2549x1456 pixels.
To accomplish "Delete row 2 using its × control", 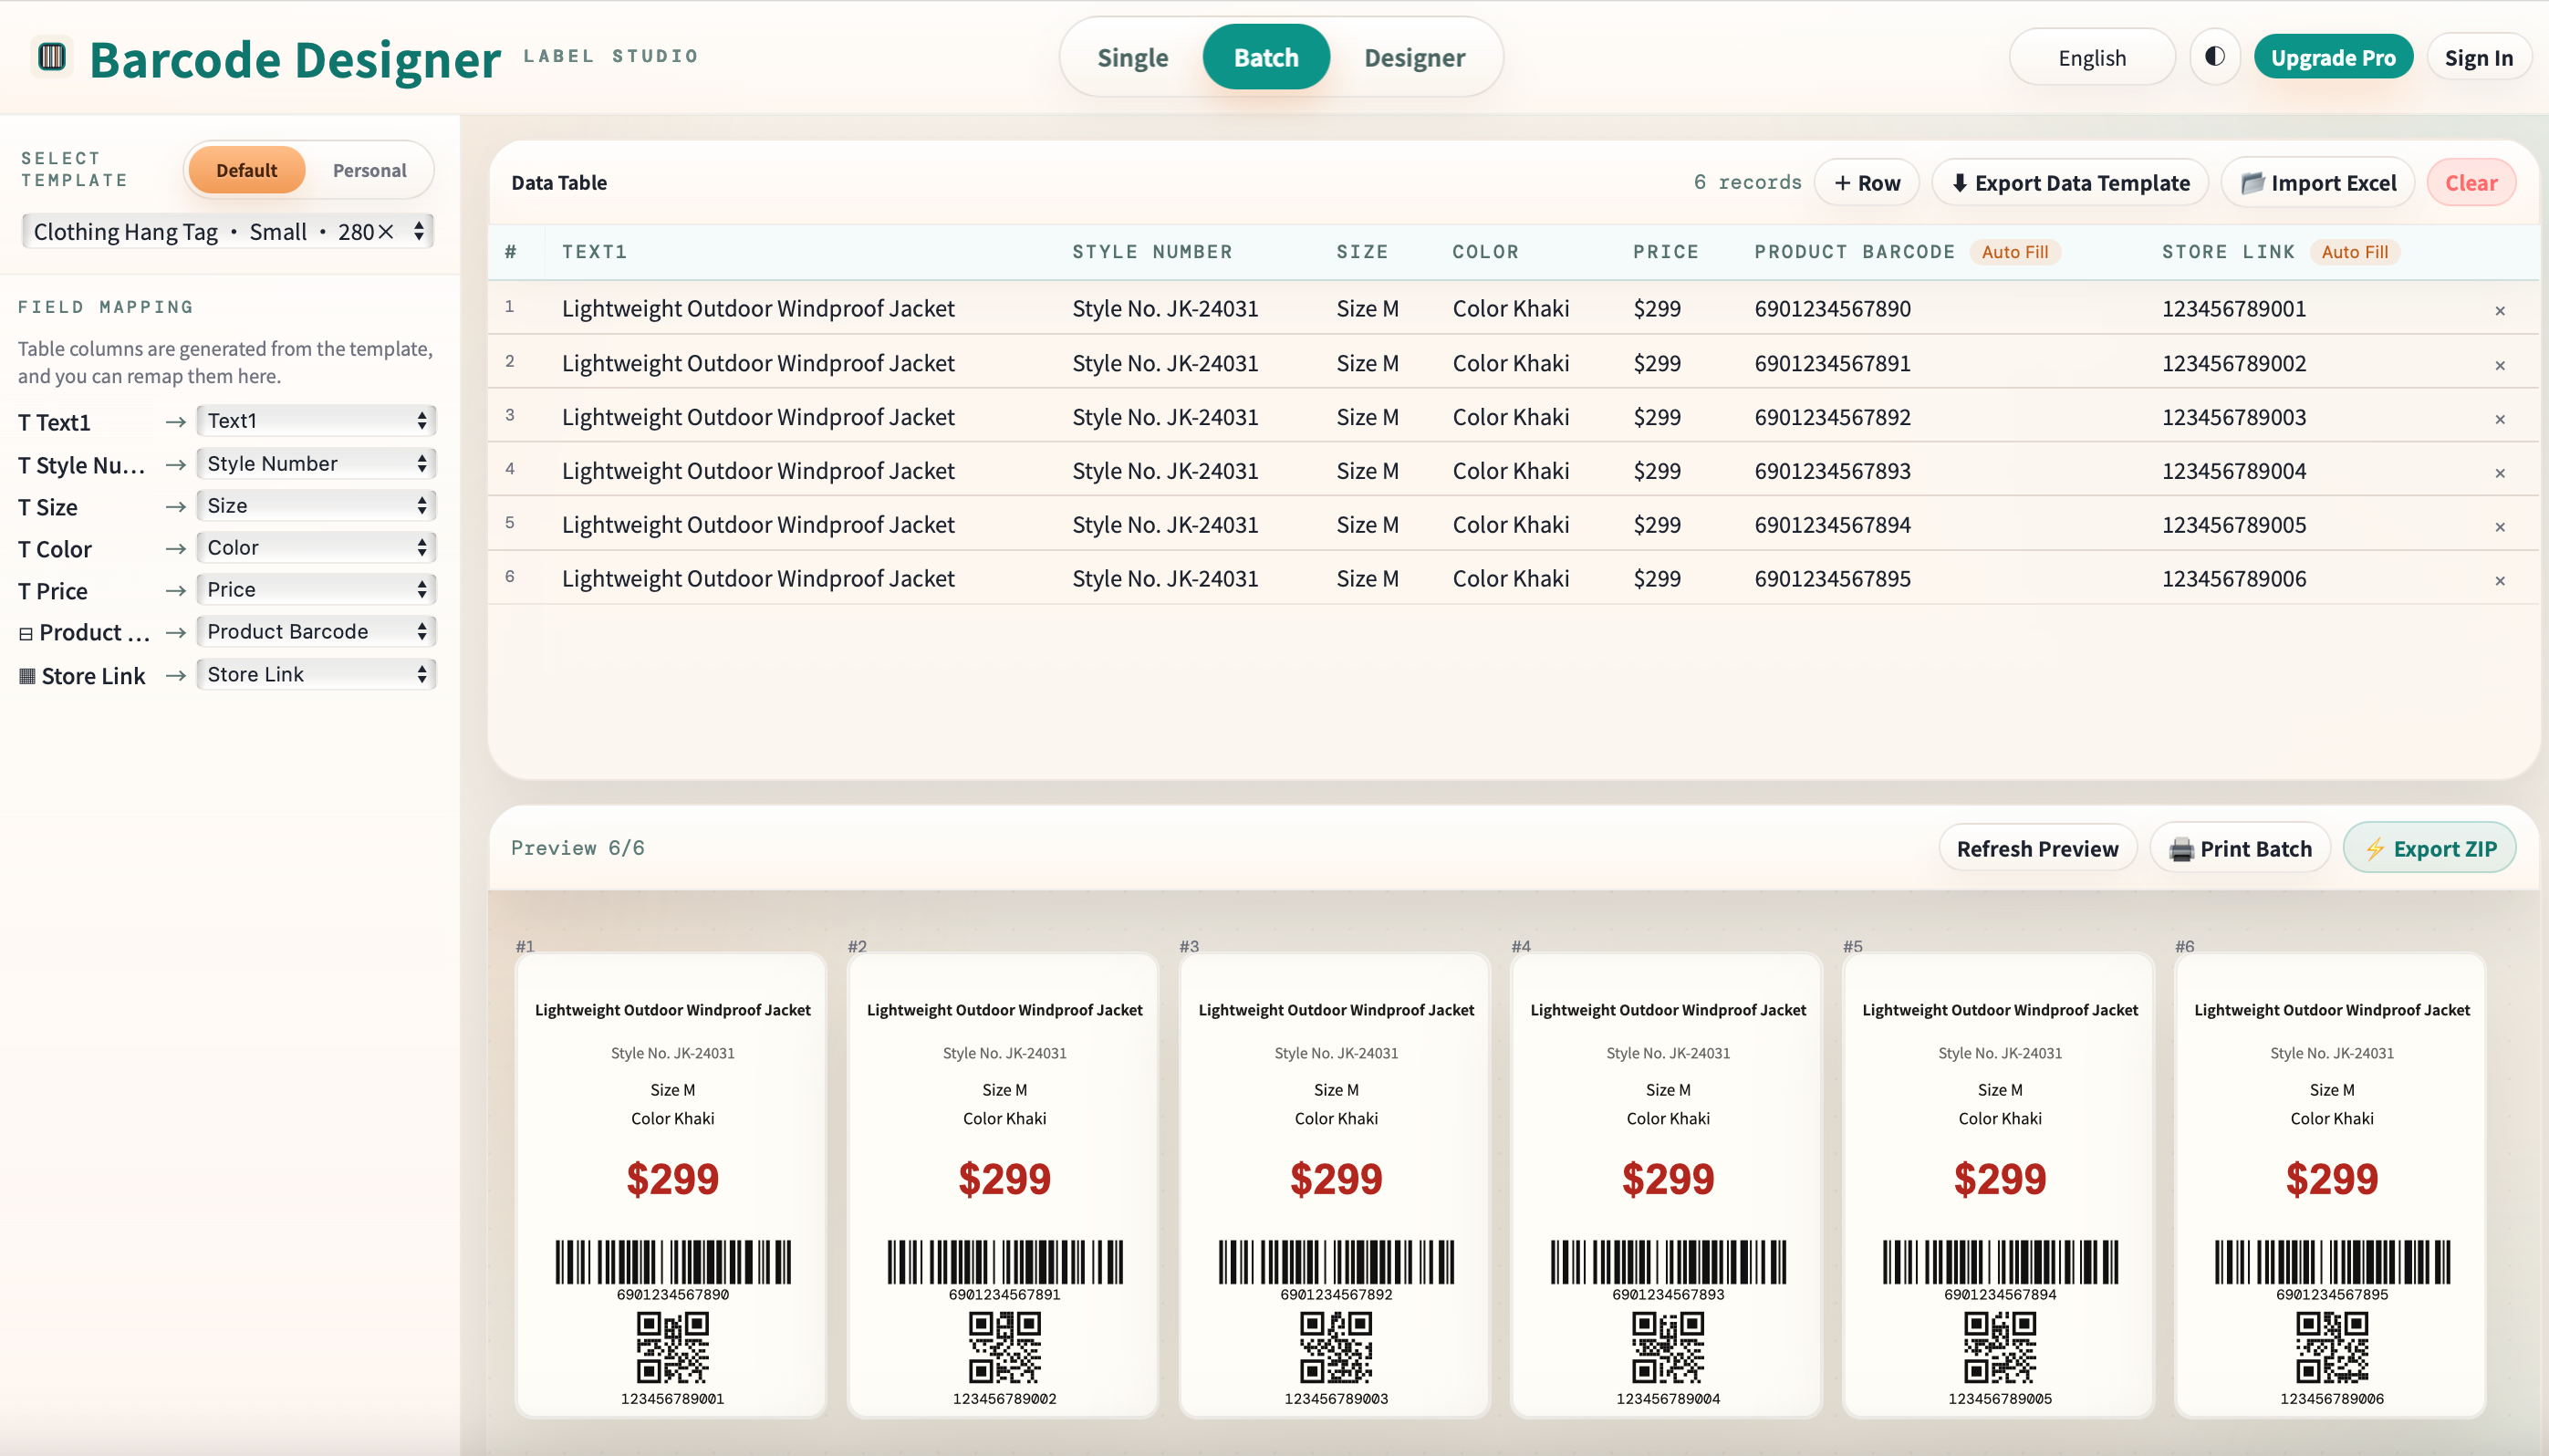I will [2499, 365].
